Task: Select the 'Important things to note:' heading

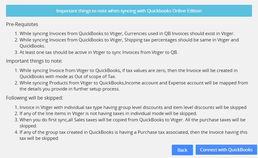Action: coord(34,61)
